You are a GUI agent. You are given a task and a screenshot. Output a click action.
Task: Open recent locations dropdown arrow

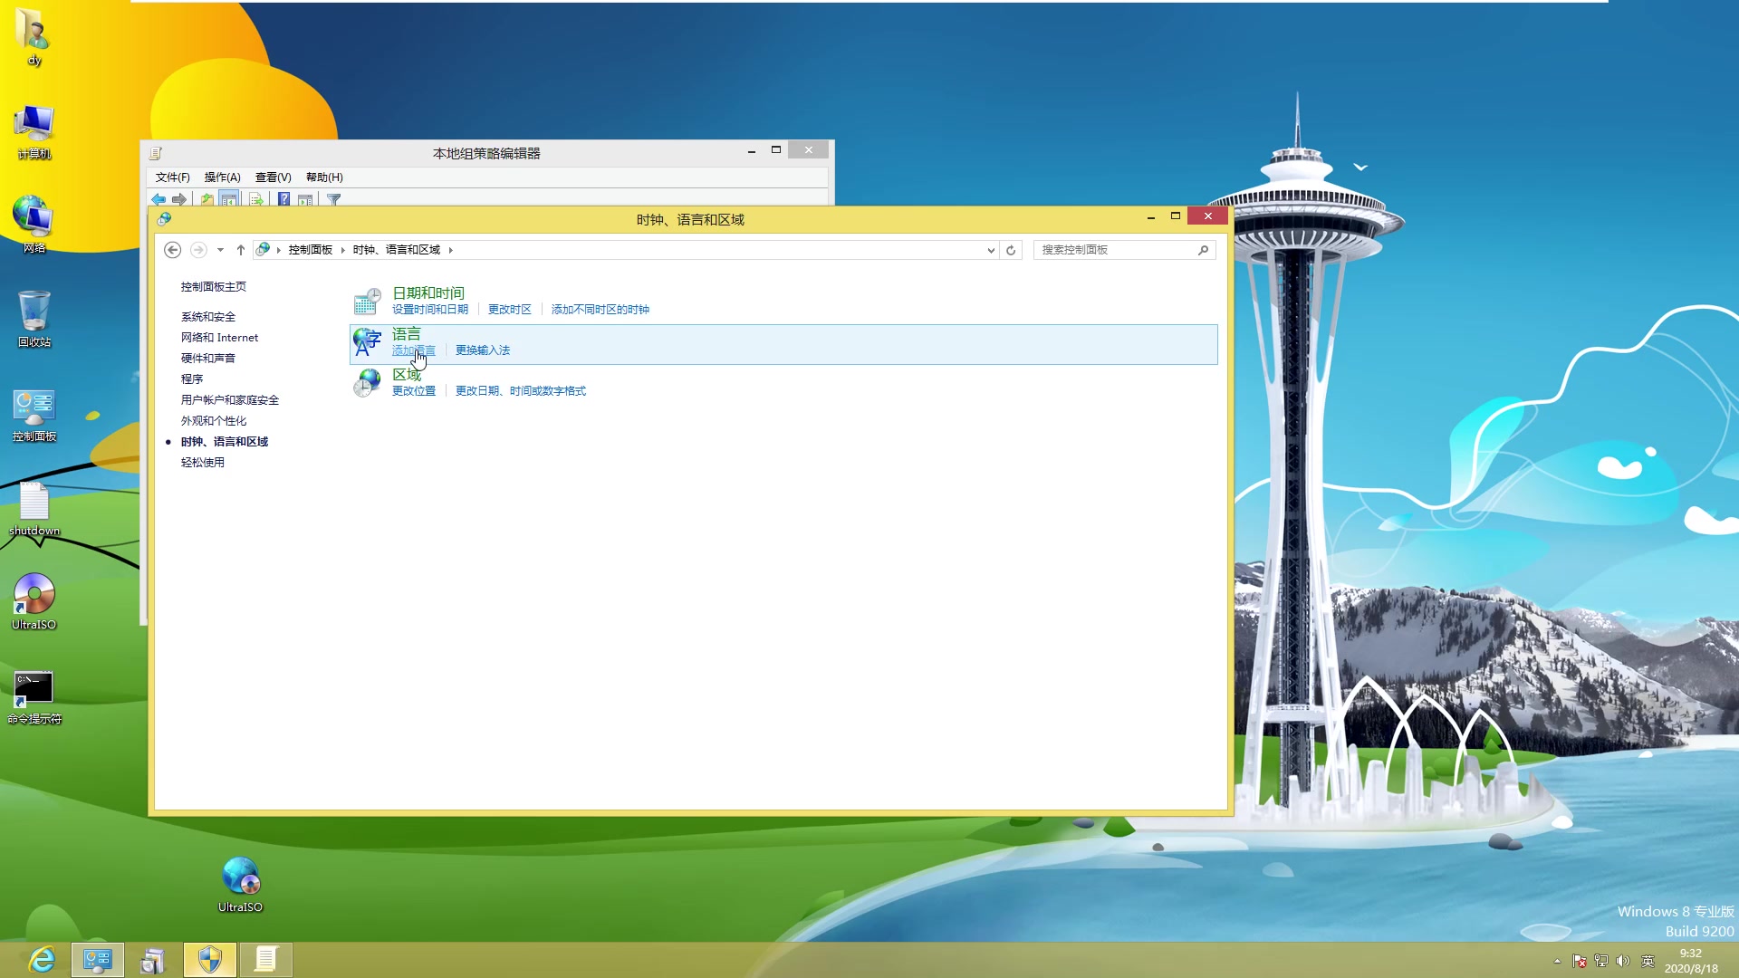click(x=220, y=250)
